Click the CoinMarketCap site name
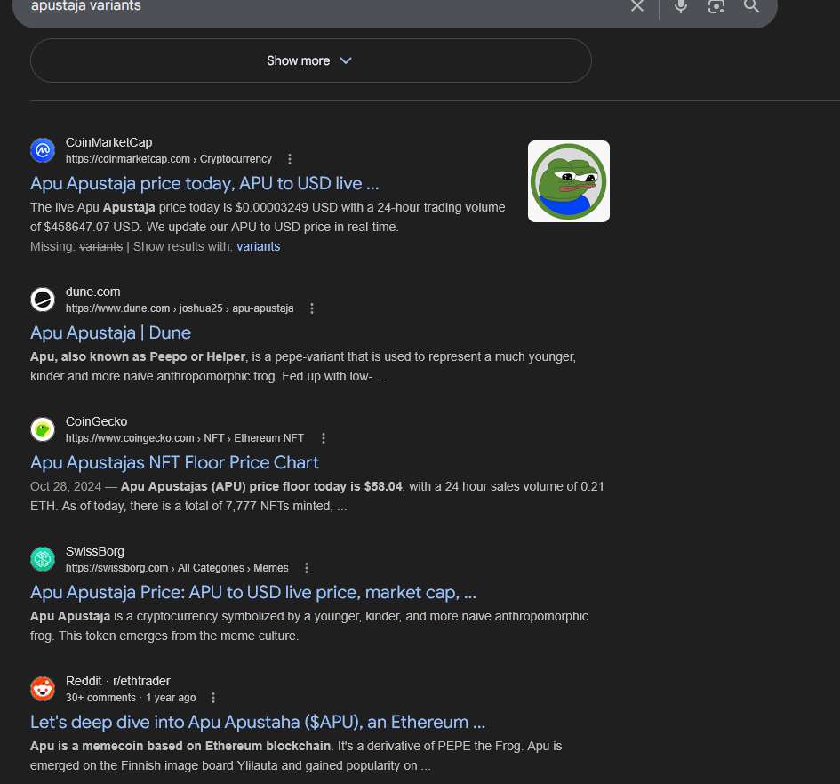The image size is (840, 784). pyautogui.click(x=108, y=142)
